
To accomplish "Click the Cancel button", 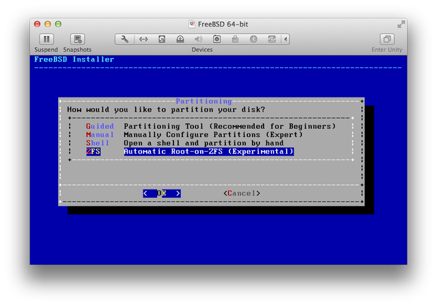I will [x=242, y=194].
